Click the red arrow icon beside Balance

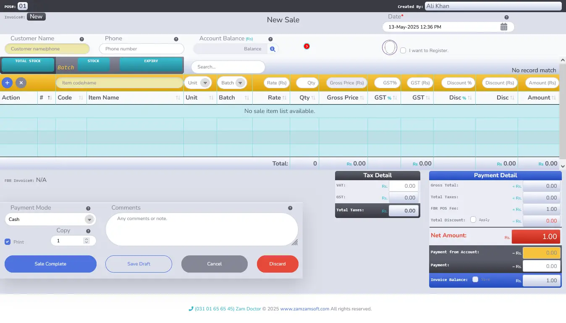pos(307,46)
